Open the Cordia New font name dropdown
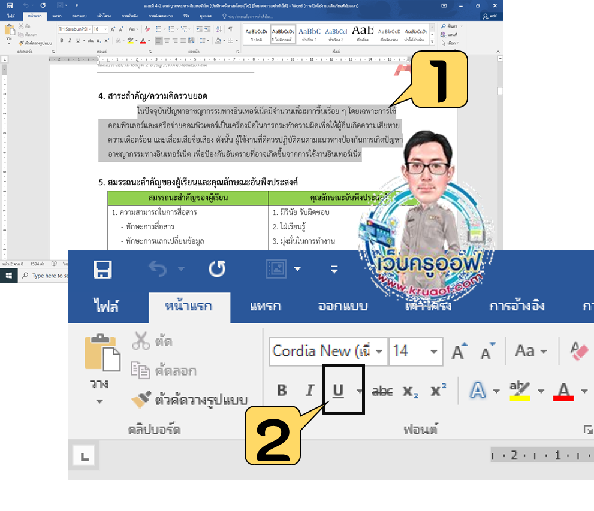594x511 pixels. coord(379,352)
